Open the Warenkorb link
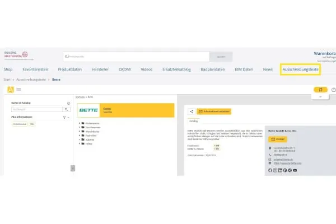The width and height of the screenshot is (336, 224). click(325, 54)
